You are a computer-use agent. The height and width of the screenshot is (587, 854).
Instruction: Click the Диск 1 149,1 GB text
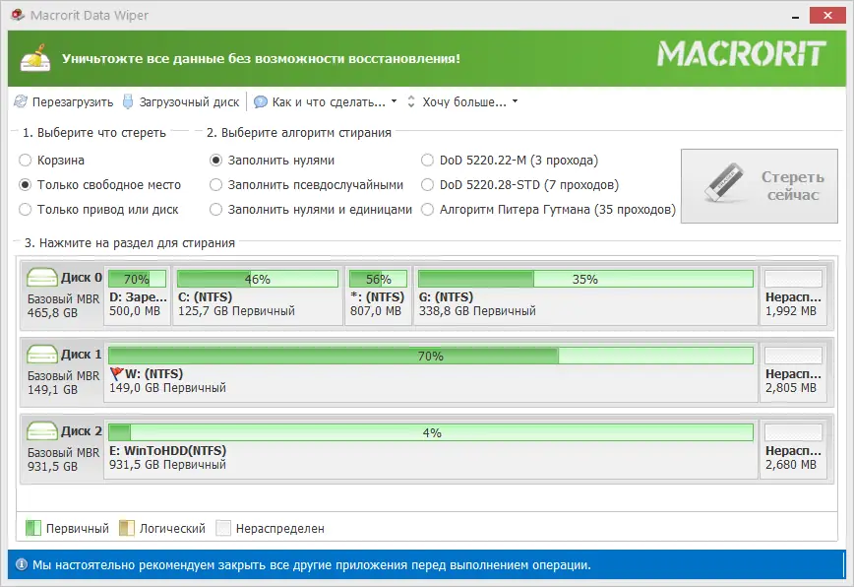coord(53,390)
